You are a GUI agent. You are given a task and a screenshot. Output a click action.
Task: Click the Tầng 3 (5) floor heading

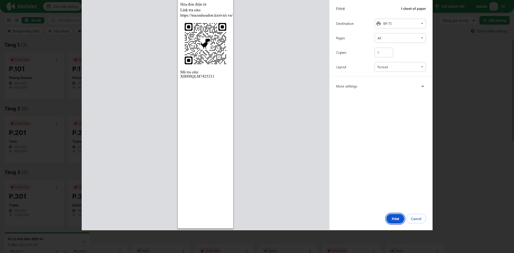tap(16, 172)
